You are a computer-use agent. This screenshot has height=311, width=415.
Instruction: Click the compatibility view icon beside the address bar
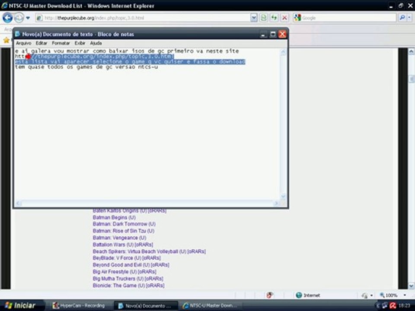[x=264, y=18]
